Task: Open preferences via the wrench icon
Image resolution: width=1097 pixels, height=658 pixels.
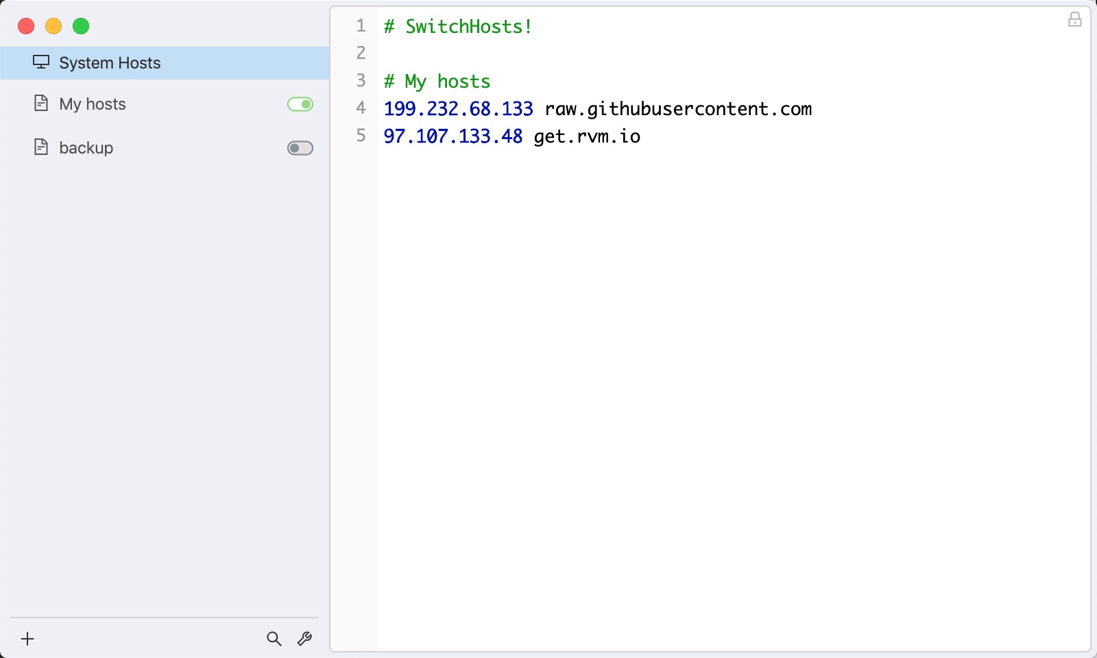Action: point(304,639)
